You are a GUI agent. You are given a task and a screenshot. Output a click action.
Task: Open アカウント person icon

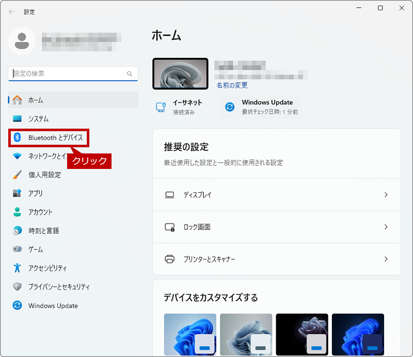click(x=18, y=212)
